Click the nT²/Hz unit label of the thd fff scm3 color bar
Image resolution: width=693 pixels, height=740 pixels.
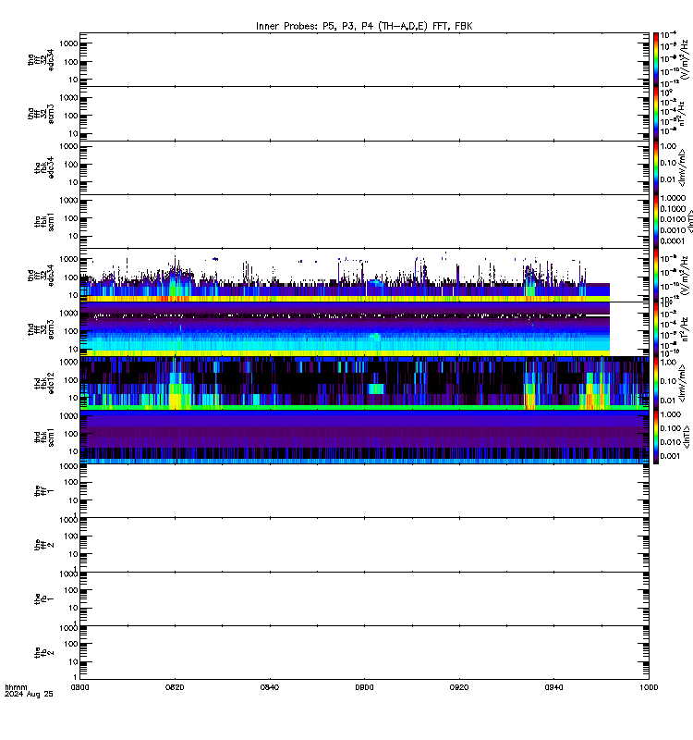point(686,329)
